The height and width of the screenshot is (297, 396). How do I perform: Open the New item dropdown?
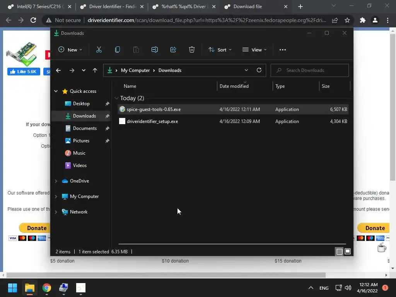70,50
